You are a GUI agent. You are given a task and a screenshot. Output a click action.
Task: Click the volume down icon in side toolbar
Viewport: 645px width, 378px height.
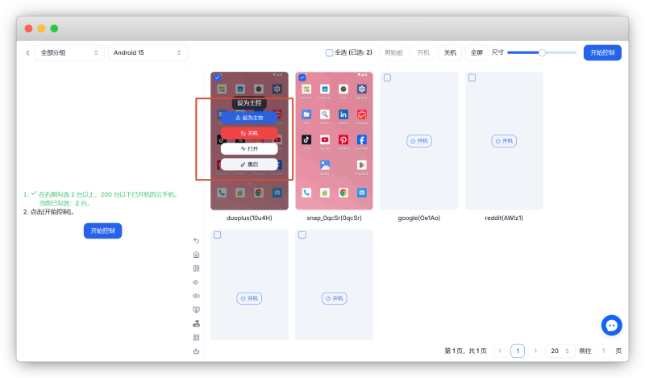tap(196, 282)
